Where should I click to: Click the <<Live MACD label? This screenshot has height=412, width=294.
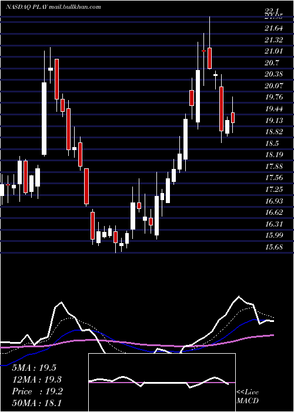(x=248, y=396)
